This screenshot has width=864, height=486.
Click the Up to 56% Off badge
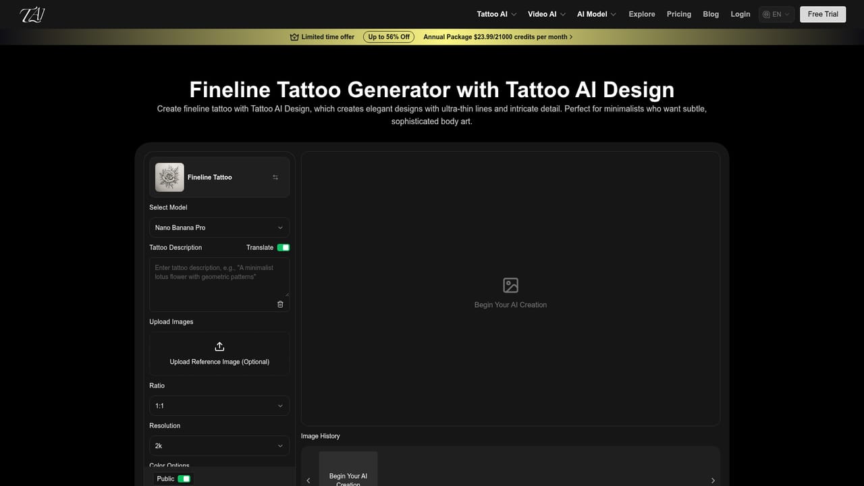tap(389, 37)
